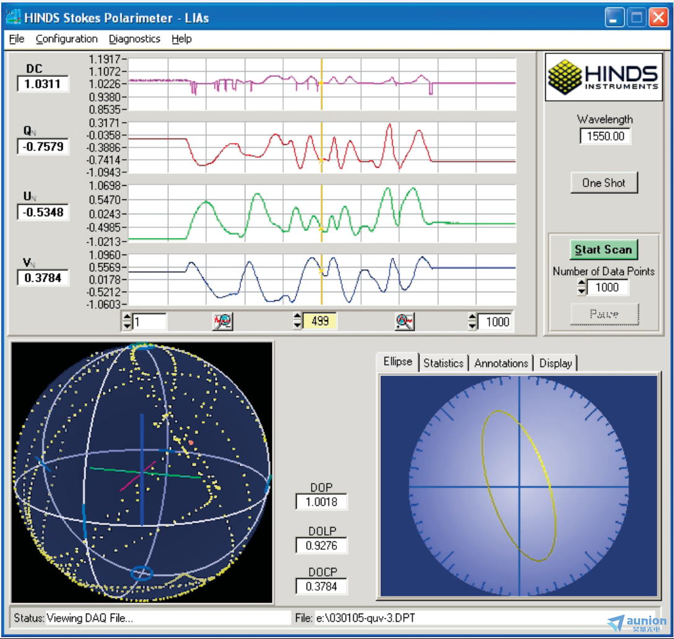Click the "DOLP" label
The image size is (674, 639).
322,531
